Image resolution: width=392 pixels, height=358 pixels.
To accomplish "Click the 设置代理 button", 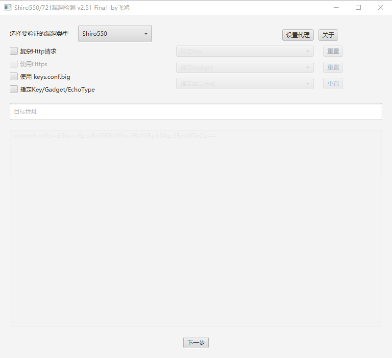I will (298, 35).
